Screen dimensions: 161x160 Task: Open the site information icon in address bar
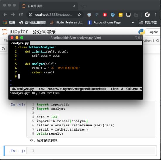[30, 15]
